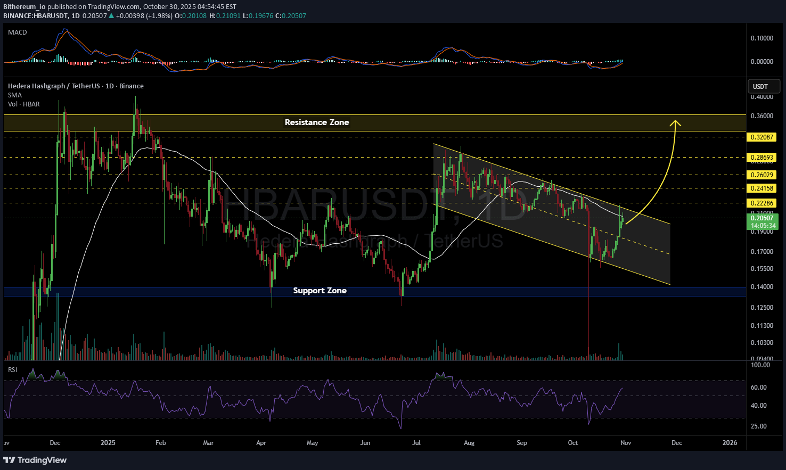
Task: Click the 0.26029 yellow price tag
Action: 762,175
